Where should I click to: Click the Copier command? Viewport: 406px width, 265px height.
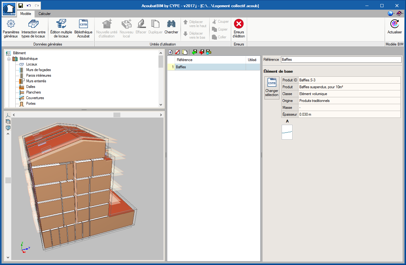click(x=220, y=29)
